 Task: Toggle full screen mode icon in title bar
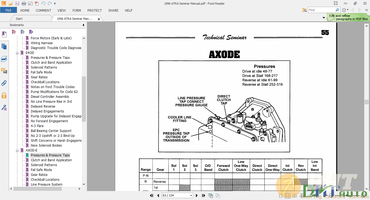pos(336,4)
